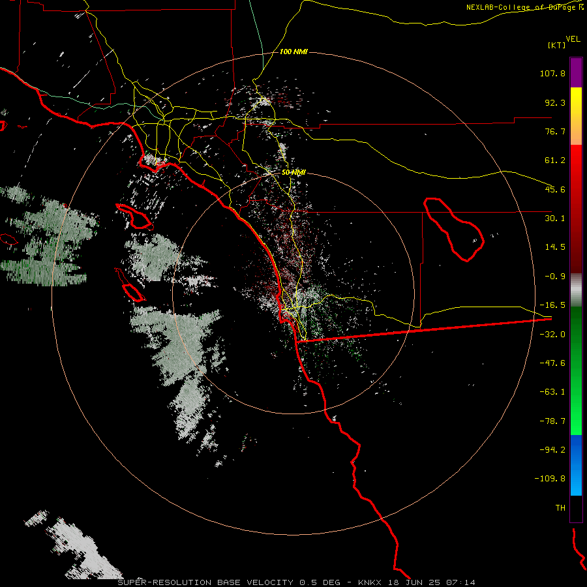Select the 107.8 legend value
587x587 pixels.
click(552, 73)
